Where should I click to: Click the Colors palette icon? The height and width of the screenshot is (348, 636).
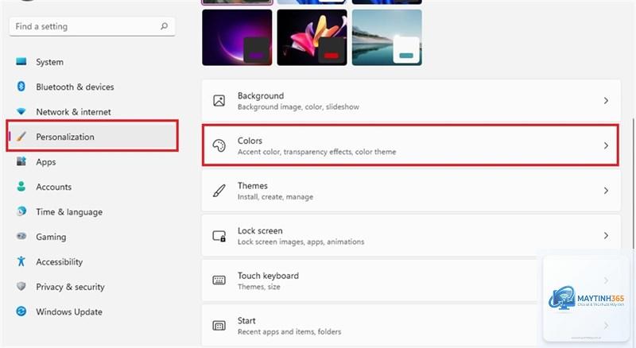[x=219, y=145]
